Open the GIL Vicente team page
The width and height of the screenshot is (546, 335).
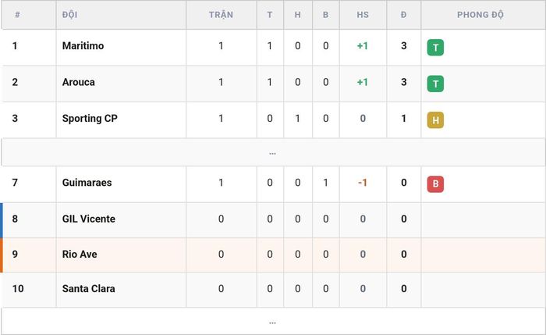[89, 219]
